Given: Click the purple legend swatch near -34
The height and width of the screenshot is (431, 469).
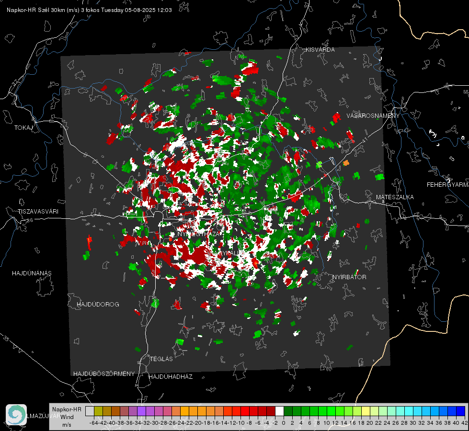Looking at the screenshot, I should click(x=141, y=411).
